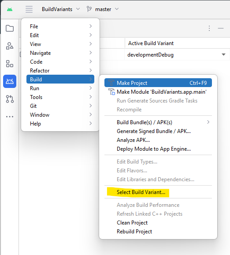
Task: Show more tool windows ellipsis icon
Action: [x=10, y=117]
